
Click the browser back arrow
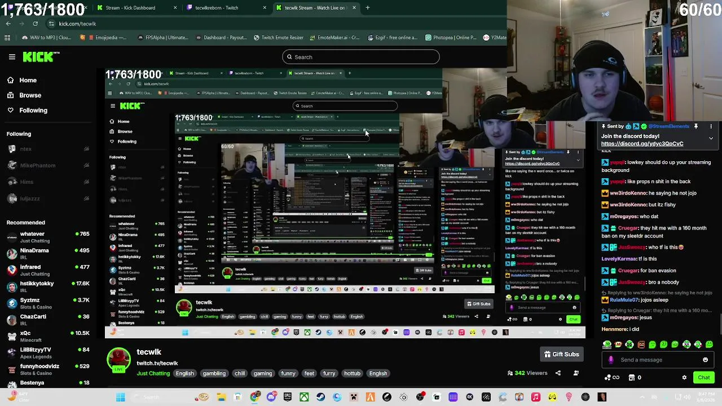point(8,24)
